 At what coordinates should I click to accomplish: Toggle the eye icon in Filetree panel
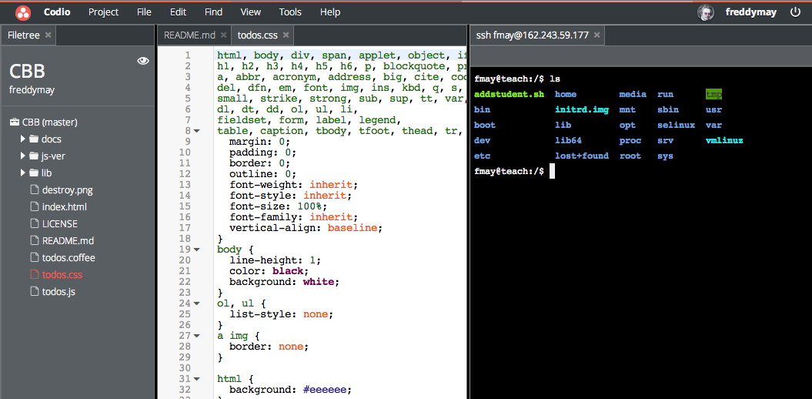(143, 62)
